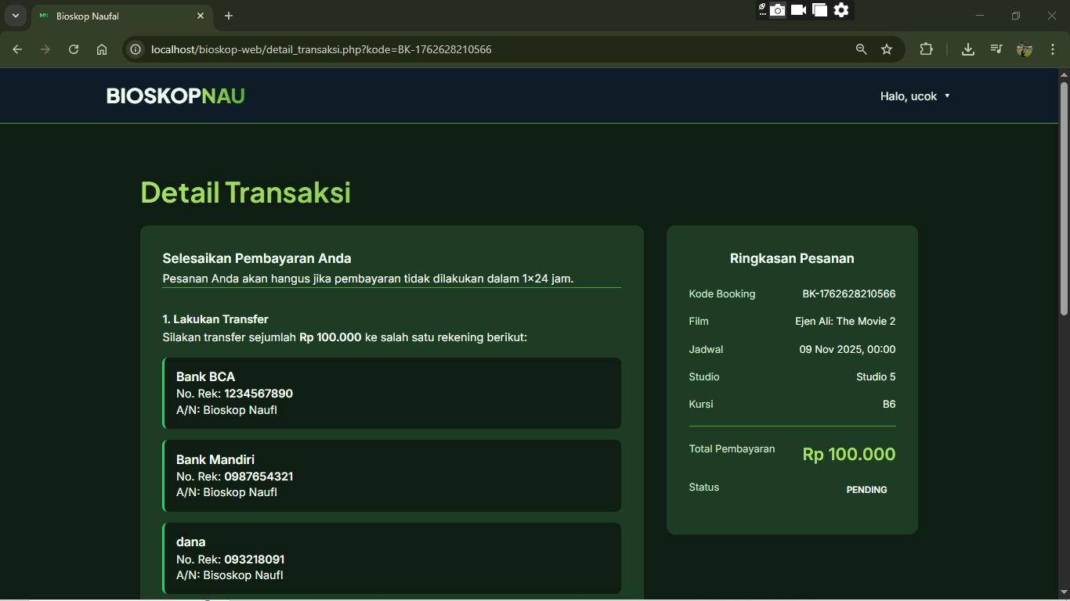Image resolution: width=1070 pixels, height=601 pixels.
Task: Go back to the previous page
Action: (17, 49)
